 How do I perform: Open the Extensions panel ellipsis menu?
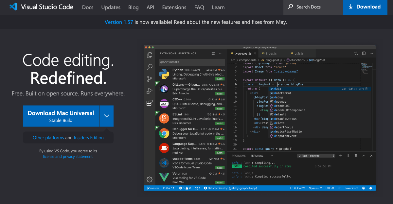tap(221, 53)
